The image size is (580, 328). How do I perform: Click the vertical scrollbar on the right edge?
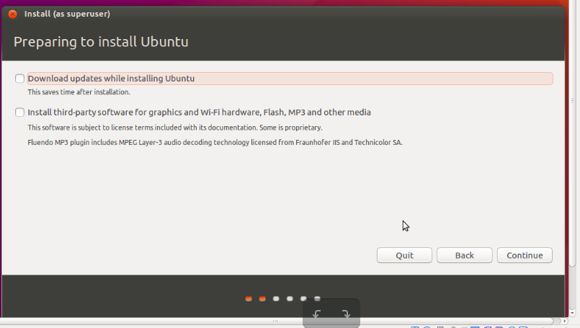pos(572,133)
